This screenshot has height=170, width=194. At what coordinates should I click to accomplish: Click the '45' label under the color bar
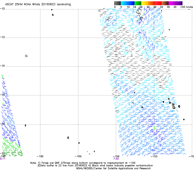point(175,7)
